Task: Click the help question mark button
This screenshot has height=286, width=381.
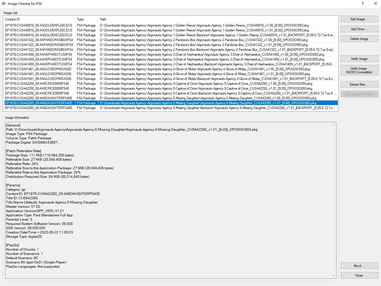Action: point(363,4)
